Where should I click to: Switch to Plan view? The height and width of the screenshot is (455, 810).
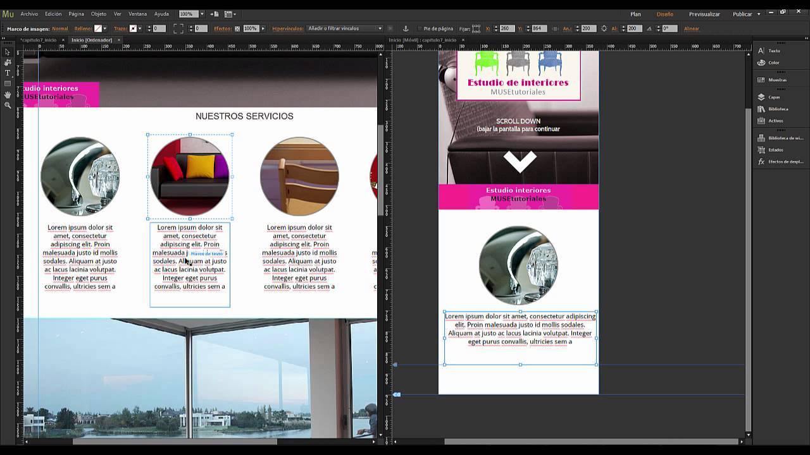[635, 14]
